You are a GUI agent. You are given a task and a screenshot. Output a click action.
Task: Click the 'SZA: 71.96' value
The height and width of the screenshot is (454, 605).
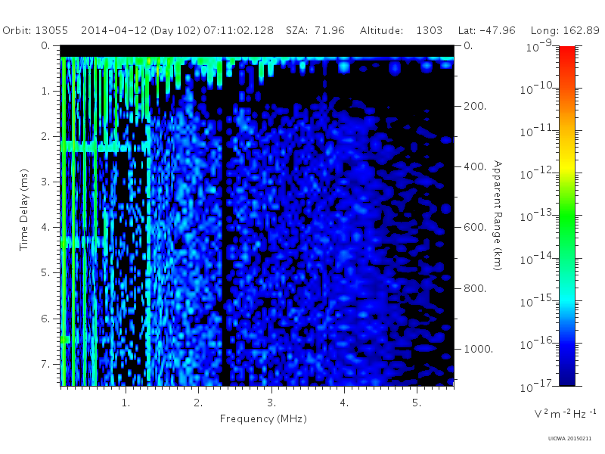315,30
